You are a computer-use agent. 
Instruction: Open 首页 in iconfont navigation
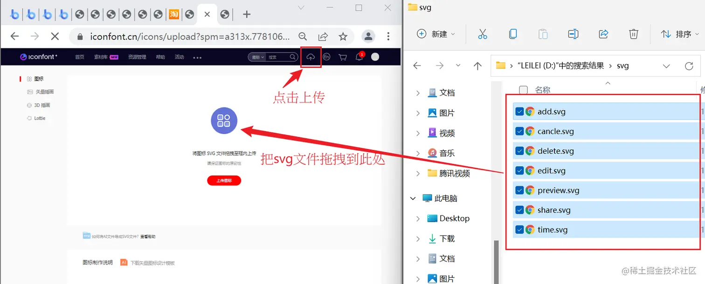click(80, 57)
